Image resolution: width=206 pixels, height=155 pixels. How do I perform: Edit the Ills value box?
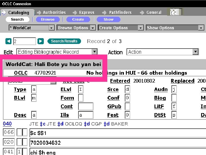86,115
